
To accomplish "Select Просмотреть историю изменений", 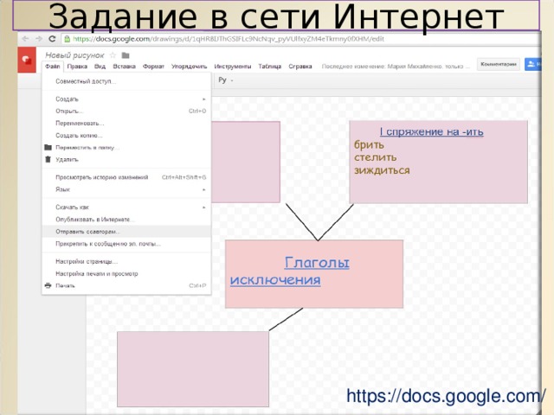I will [126, 177].
